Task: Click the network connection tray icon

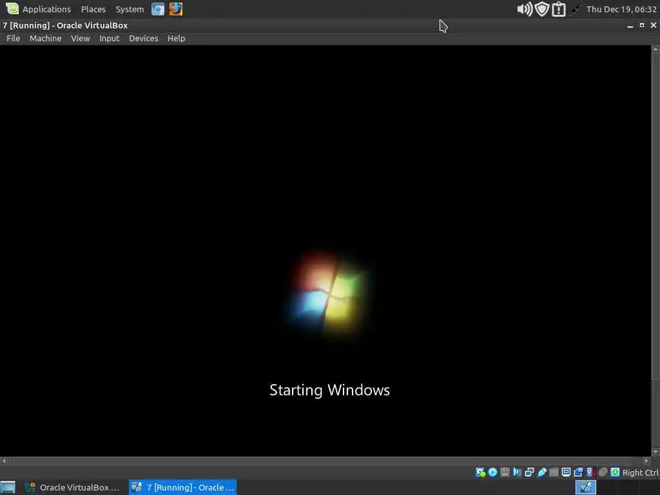Action: tap(576, 9)
